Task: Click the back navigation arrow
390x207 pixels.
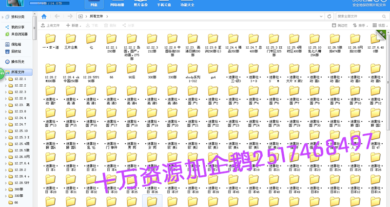Action: coord(57,17)
